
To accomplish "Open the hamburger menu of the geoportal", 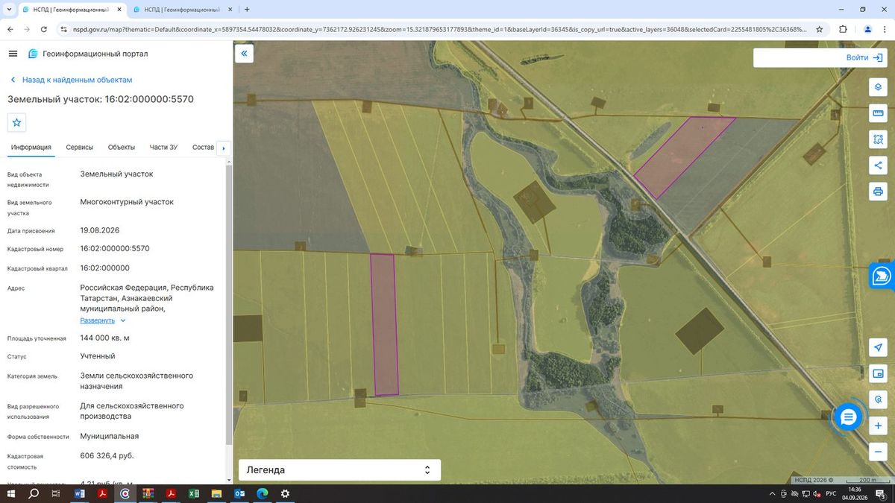I will [13, 54].
